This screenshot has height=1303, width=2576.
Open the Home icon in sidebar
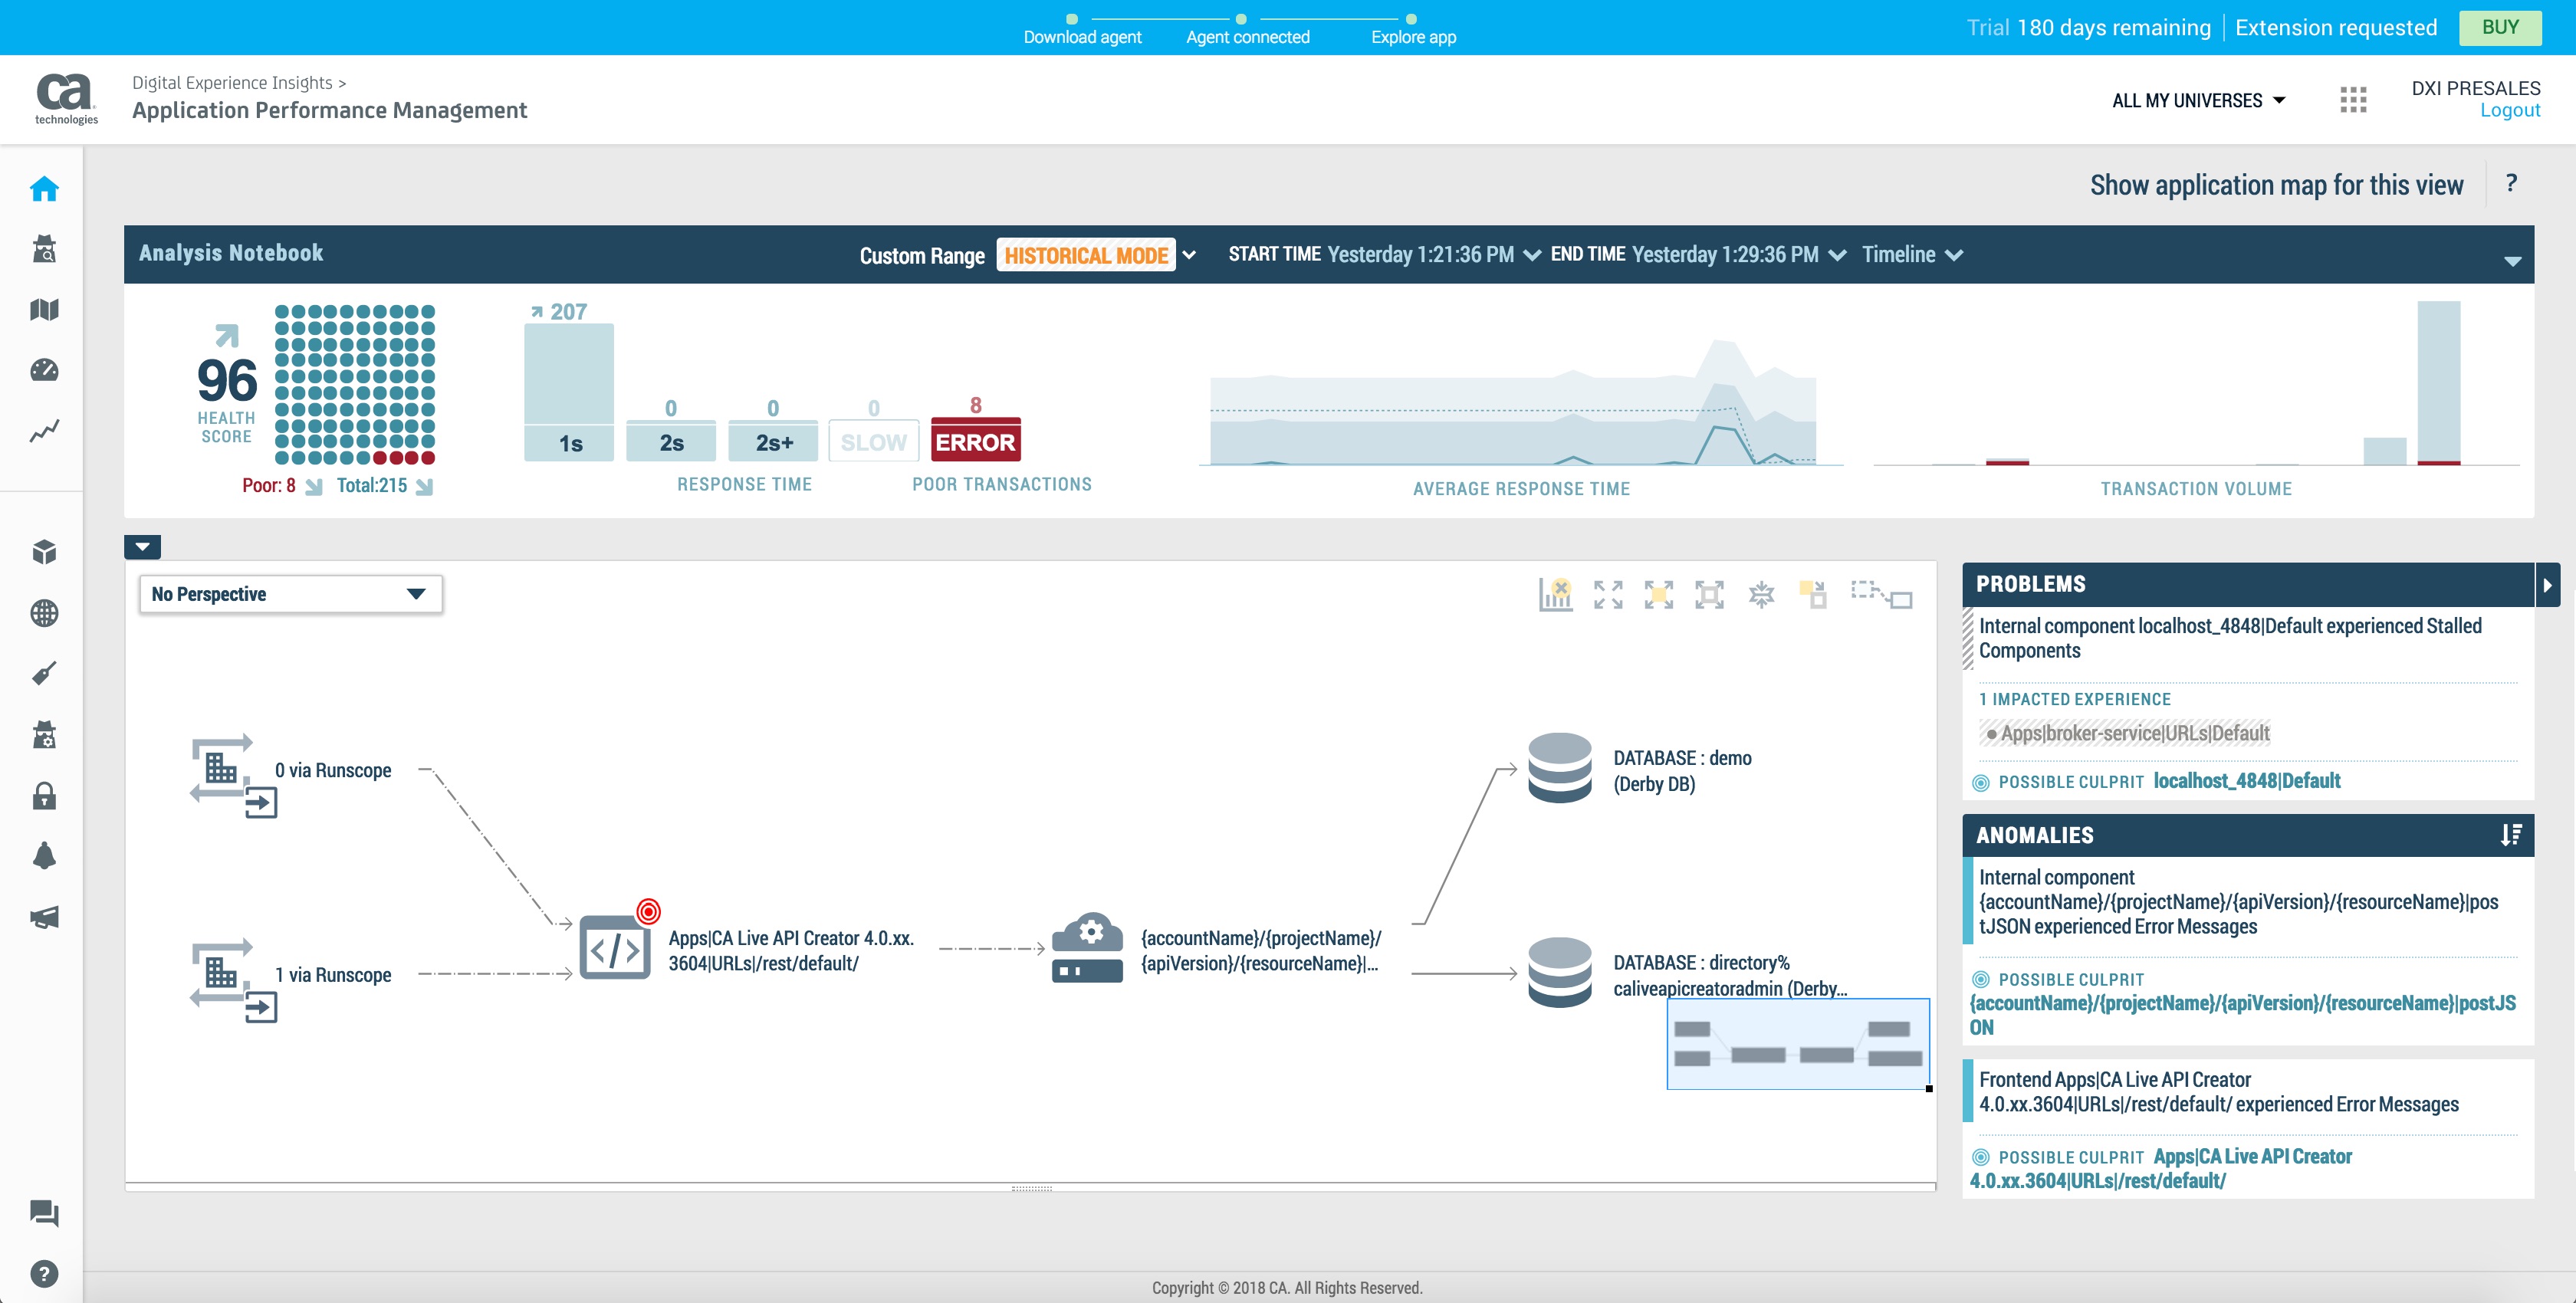[x=44, y=188]
